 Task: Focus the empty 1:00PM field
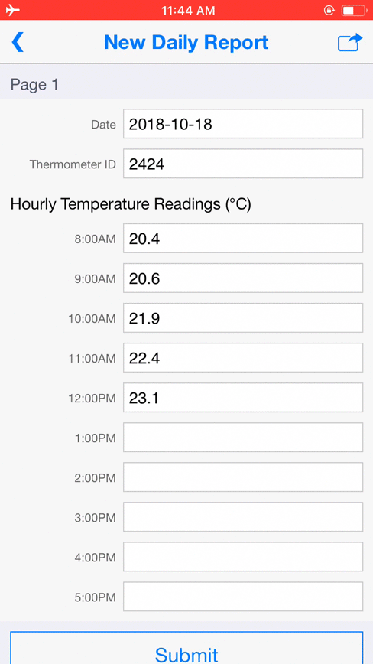[243, 438]
